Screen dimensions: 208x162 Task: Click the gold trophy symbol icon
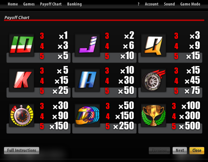point(153,115)
